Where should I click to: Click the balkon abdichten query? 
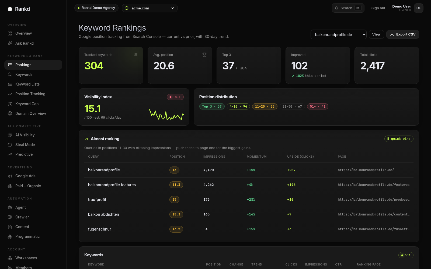coord(103,214)
